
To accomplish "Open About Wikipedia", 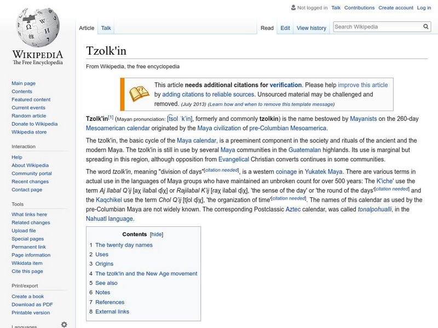I will (x=30, y=165).
